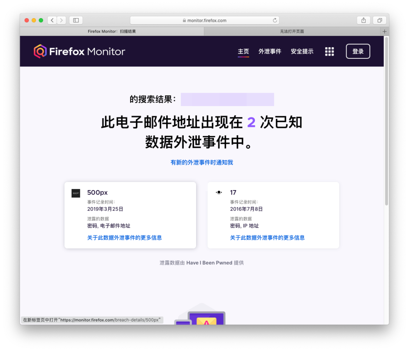Switch to 无法打开页面 tab
409x351 pixels.
tap(292, 31)
